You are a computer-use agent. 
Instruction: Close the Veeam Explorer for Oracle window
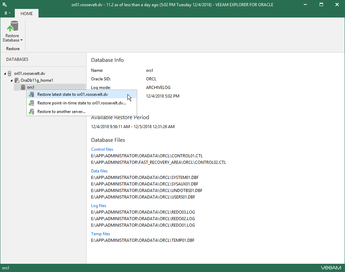click(337, 4)
